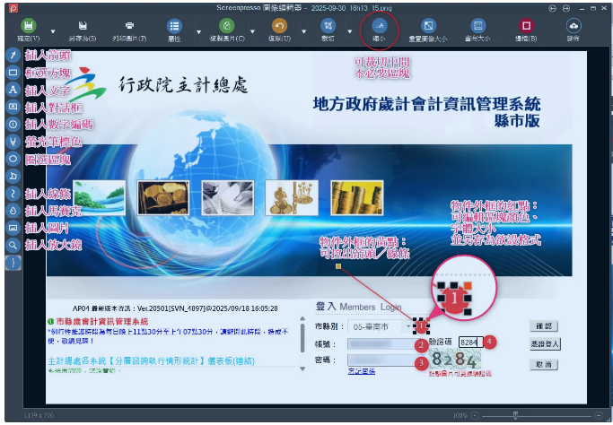Viewport: 613px width, 425px height.
Task: Select the ellipse circle tool
Action: (x=13, y=159)
